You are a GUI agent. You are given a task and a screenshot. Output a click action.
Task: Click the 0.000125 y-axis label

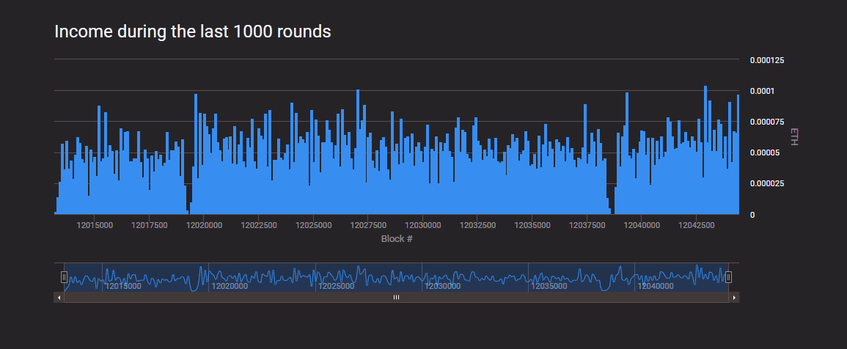coord(767,59)
